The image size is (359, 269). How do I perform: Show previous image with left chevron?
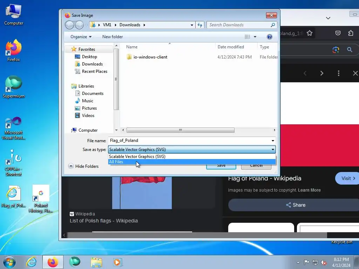(305, 73)
